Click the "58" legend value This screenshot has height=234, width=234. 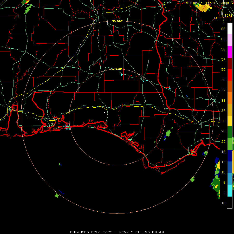coord(223,49)
